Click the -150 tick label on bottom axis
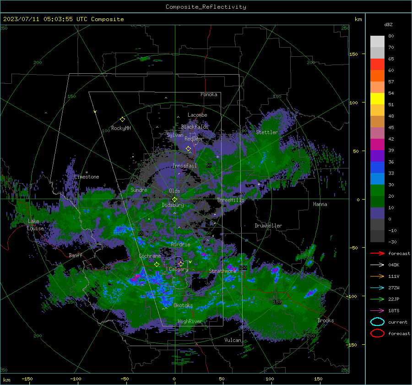The image size is (412, 385). (x=27, y=379)
